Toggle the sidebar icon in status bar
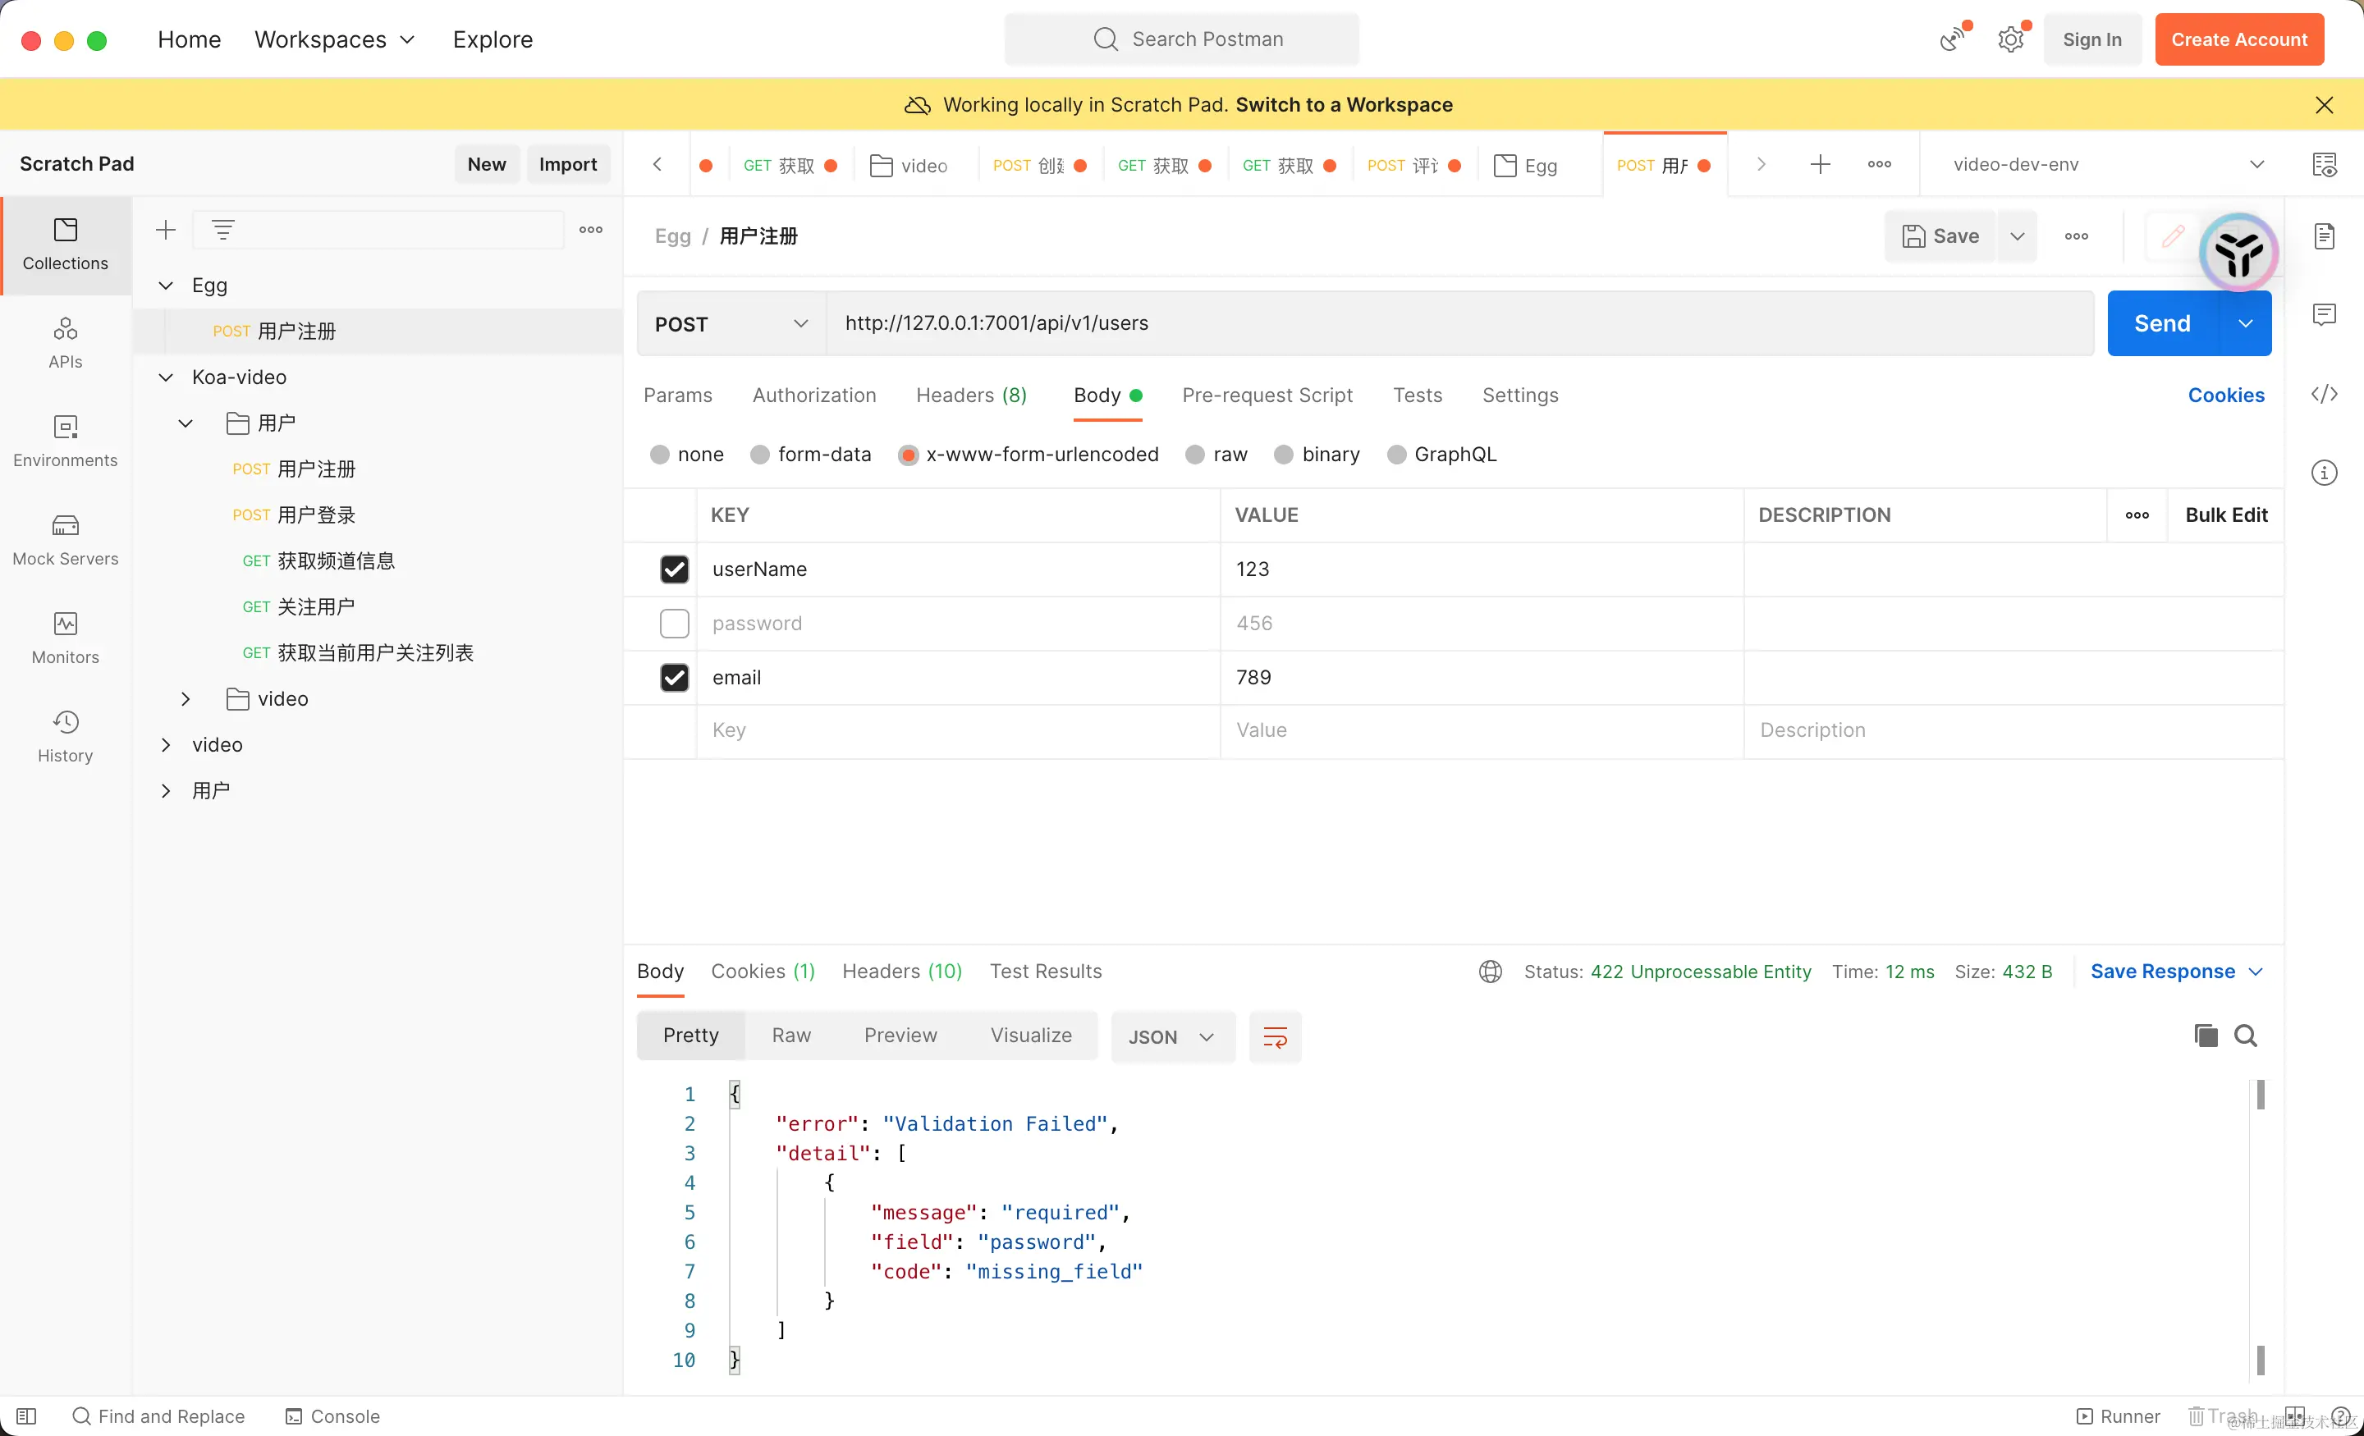Image resolution: width=2364 pixels, height=1436 pixels. tap(27, 1417)
